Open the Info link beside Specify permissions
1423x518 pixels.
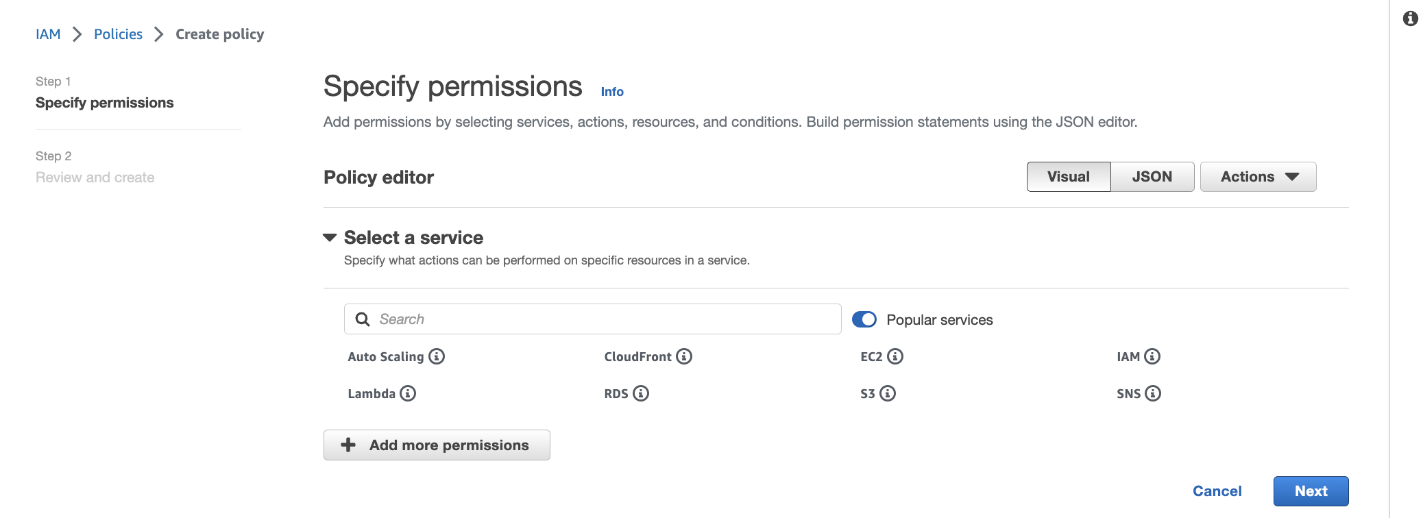(x=612, y=92)
